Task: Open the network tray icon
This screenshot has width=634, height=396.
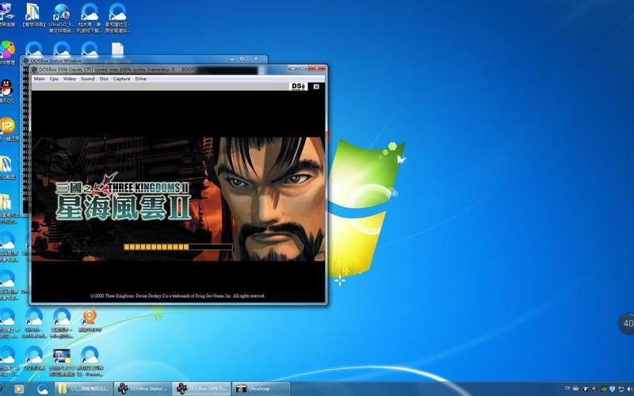Action: tap(621, 389)
